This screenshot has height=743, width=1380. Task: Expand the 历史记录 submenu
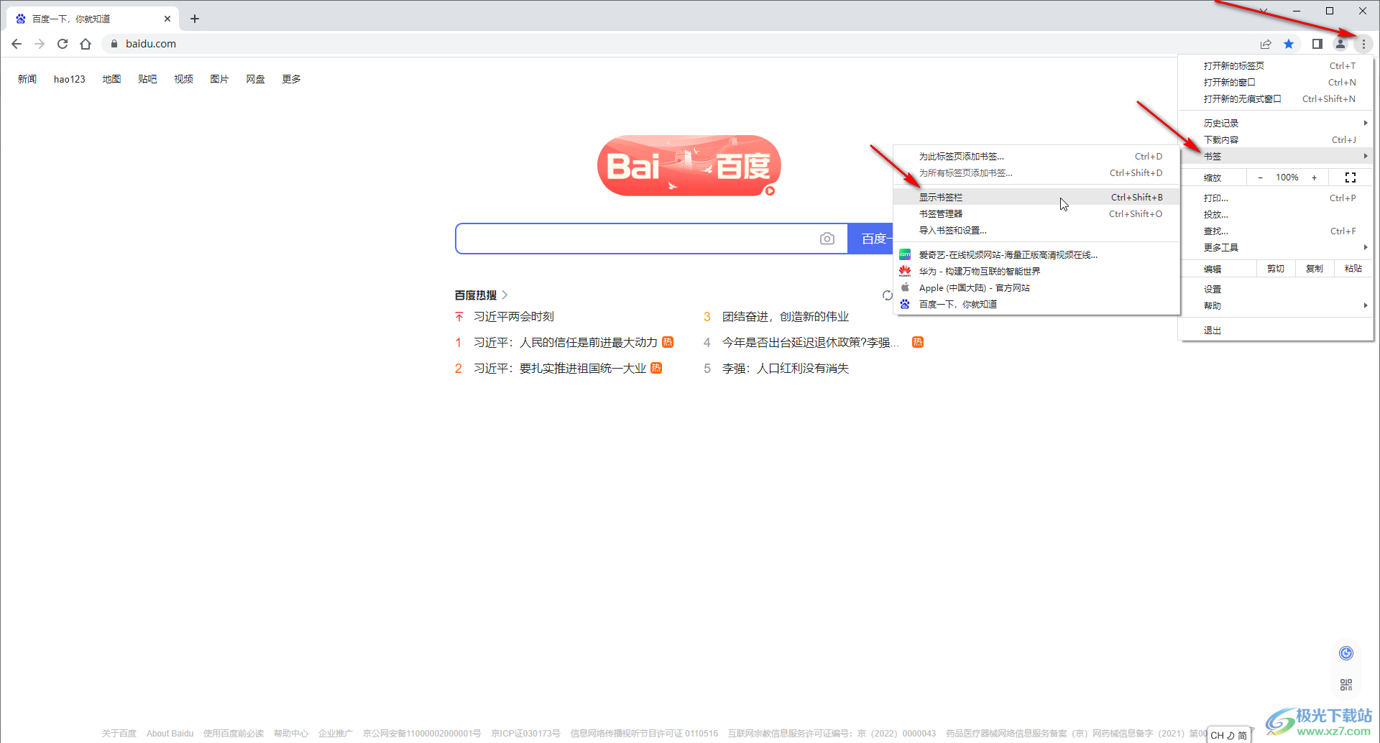pyautogui.click(x=1277, y=123)
